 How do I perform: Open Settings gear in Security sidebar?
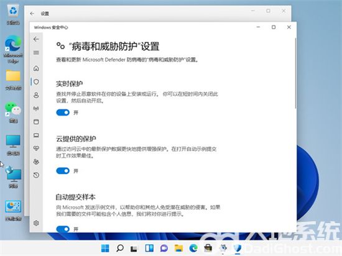tap(36, 223)
